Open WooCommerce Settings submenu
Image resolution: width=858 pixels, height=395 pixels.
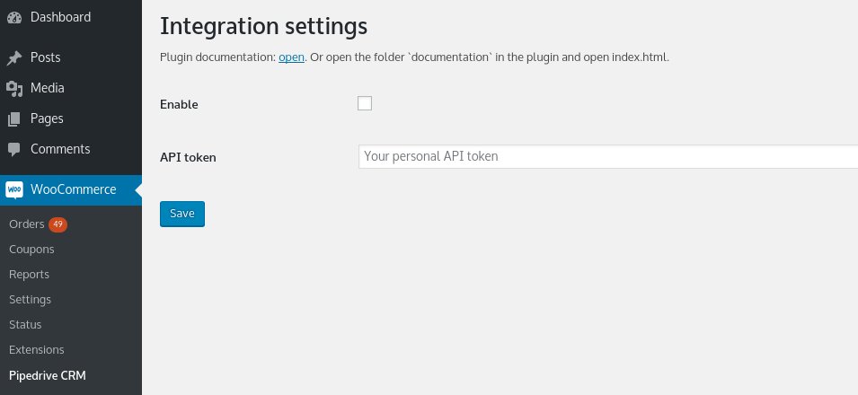click(x=30, y=300)
